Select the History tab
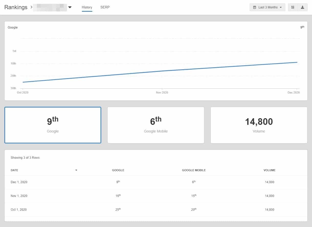 click(87, 7)
